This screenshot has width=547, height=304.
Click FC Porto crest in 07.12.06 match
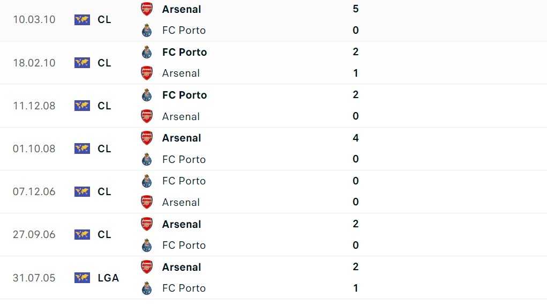[x=147, y=181]
